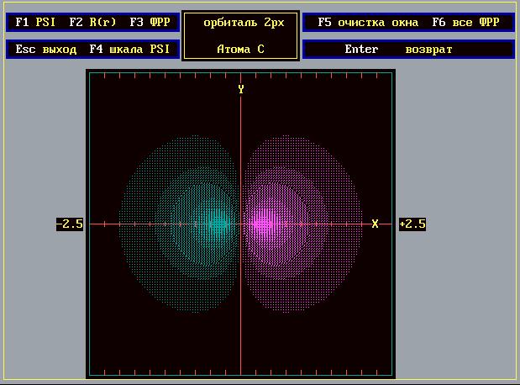Click the -2.5 axis limit label
This screenshot has height=385, width=520.
tap(70, 224)
